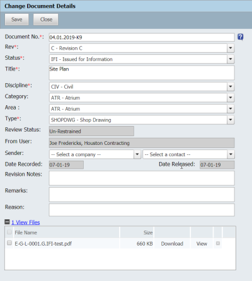Viewport: 252px width, 281px height.
Task: Expand the Category dropdown arrow
Action: tap(231, 98)
